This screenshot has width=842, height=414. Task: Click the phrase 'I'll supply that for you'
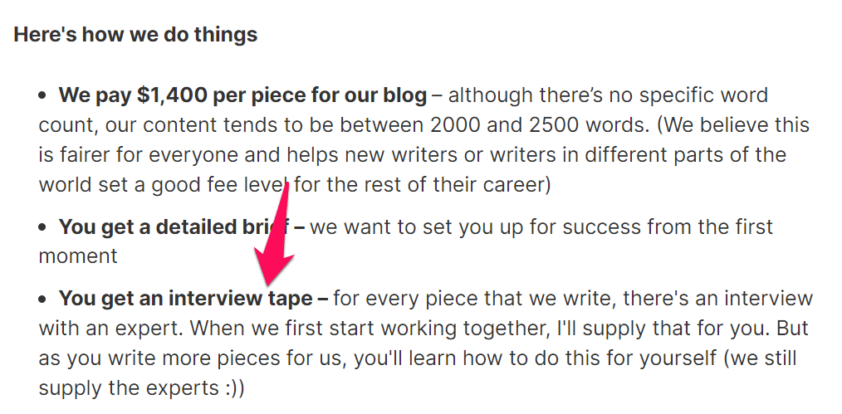pos(645,328)
